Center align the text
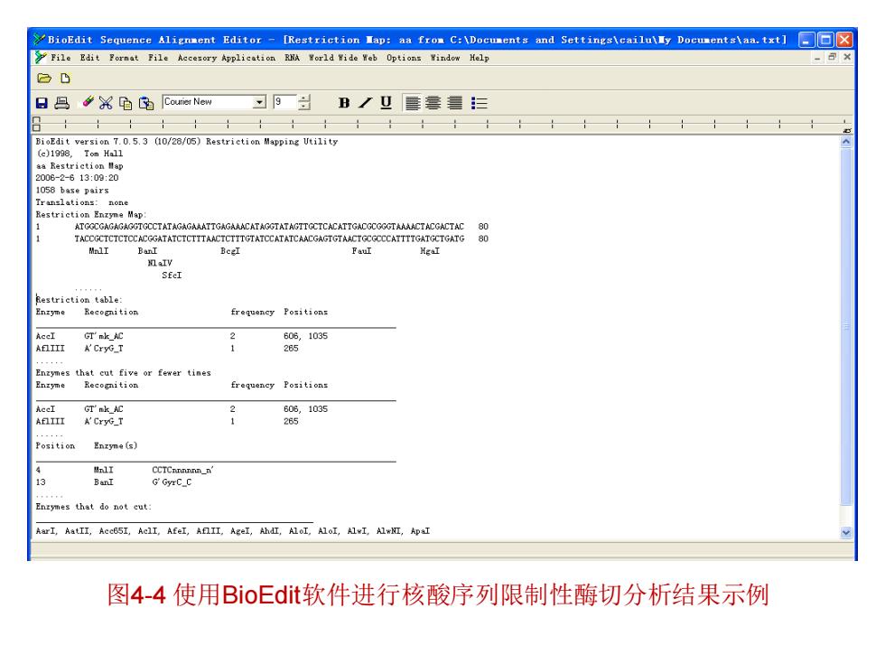The image size is (885, 664). (433, 103)
